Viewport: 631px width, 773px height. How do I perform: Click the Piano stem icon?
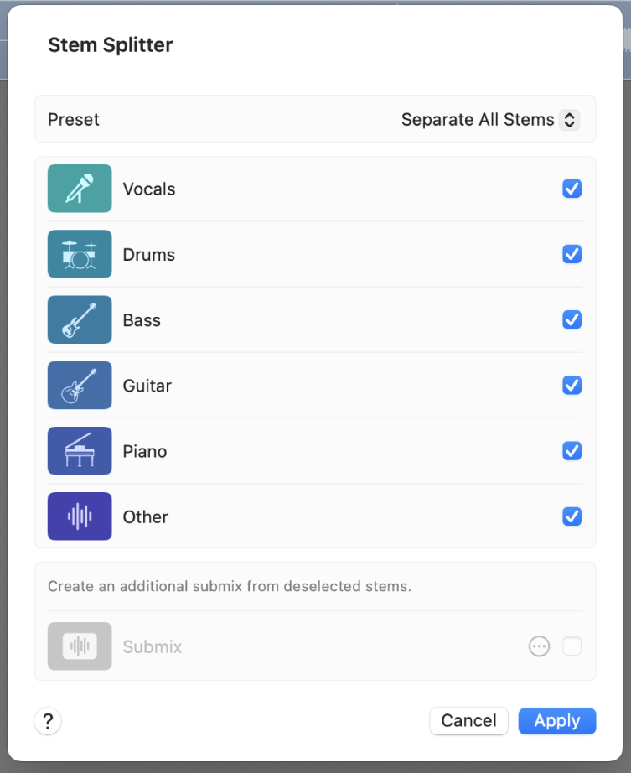click(x=80, y=451)
